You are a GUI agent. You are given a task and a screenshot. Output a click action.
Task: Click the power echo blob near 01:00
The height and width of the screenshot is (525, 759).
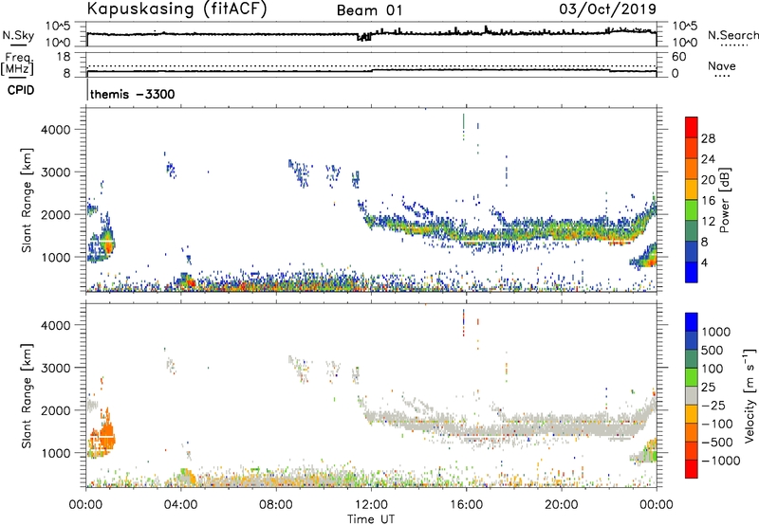[x=105, y=241]
